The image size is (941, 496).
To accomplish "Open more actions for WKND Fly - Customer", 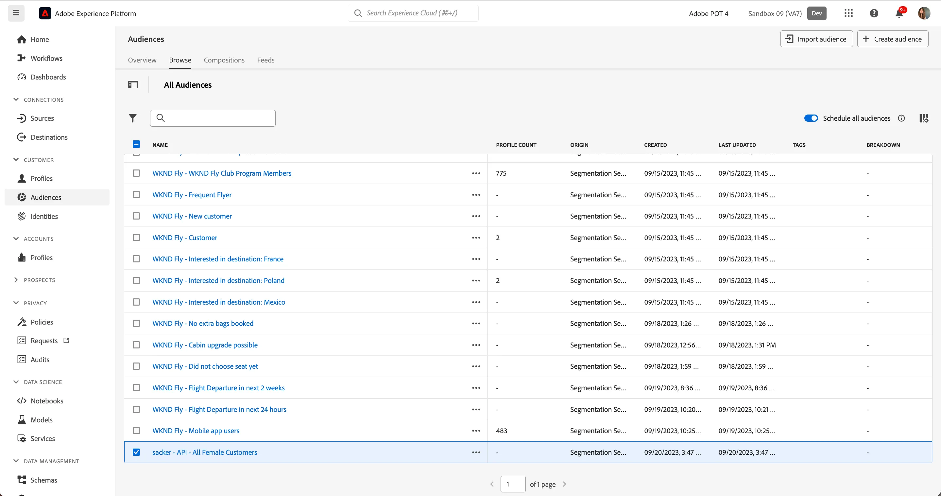I will (x=476, y=238).
